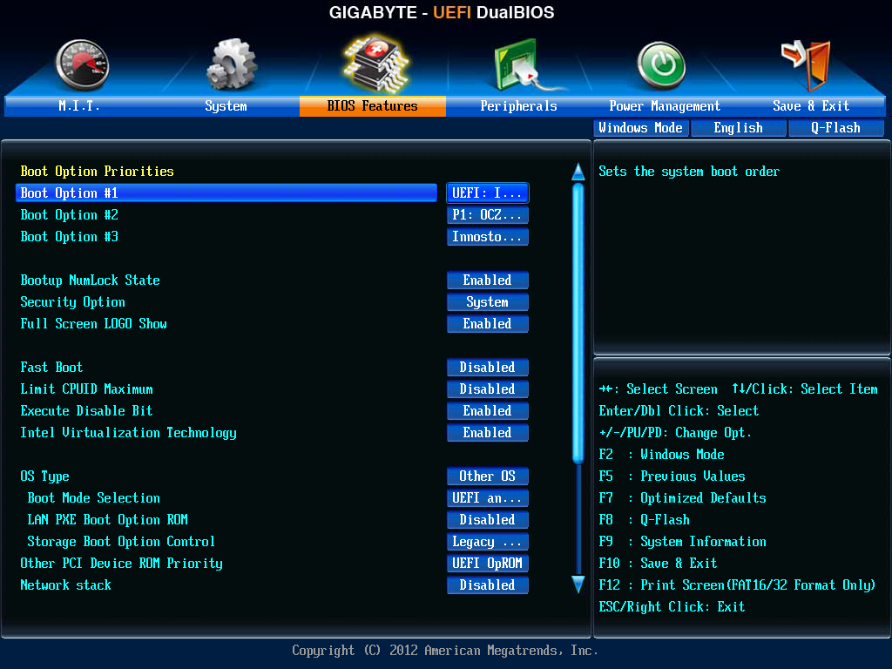Launch the Q-Flash button
The width and height of the screenshot is (892, 669).
(x=835, y=128)
